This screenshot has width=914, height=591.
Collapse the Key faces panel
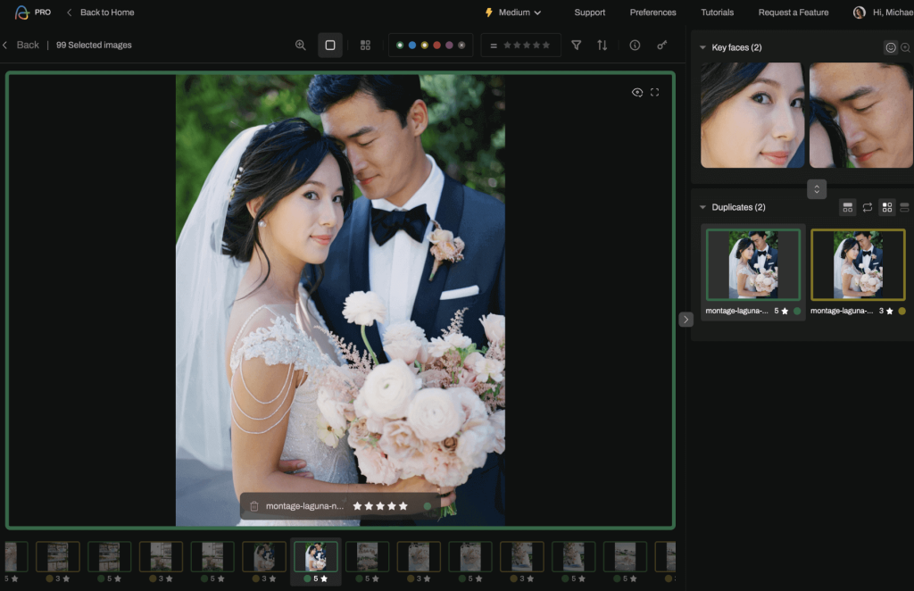pos(702,46)
